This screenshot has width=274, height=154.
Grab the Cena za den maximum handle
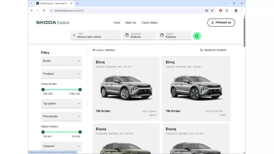pos(80,89)
